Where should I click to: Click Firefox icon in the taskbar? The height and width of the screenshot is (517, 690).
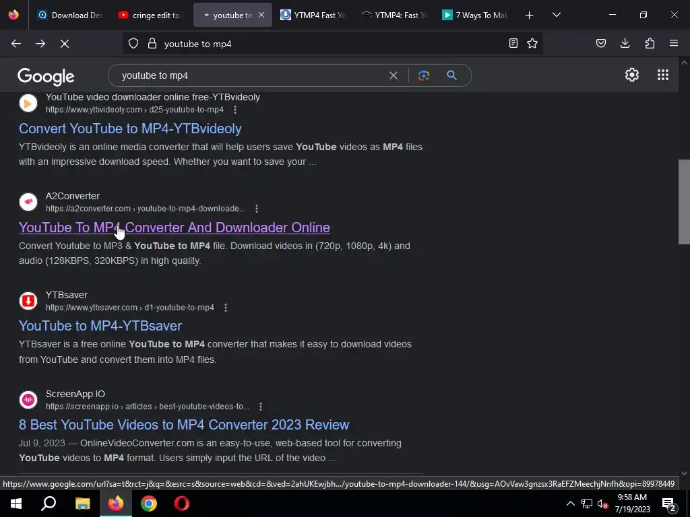(116, 504)
